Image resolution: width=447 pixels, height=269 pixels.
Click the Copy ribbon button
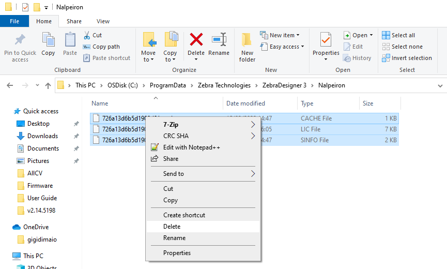[x=48, y=44]
